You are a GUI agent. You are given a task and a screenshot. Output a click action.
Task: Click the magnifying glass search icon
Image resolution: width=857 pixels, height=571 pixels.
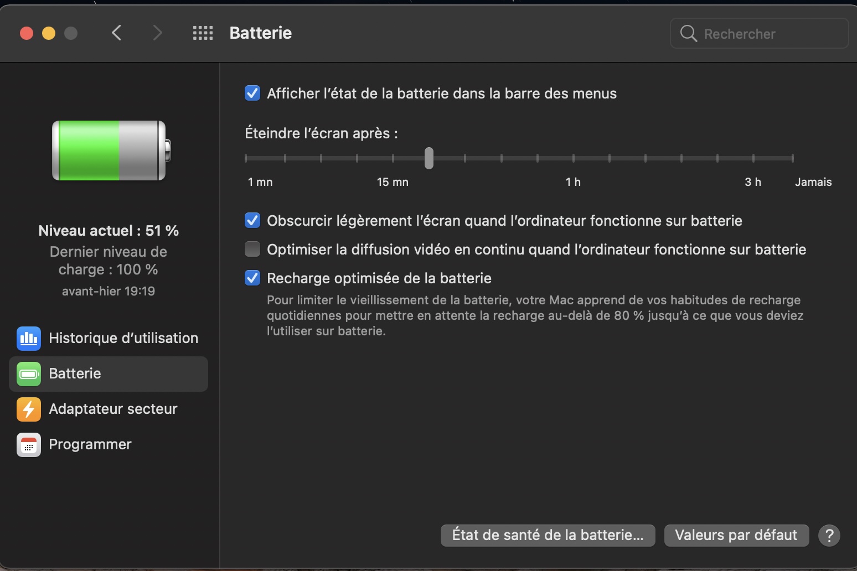688,34
